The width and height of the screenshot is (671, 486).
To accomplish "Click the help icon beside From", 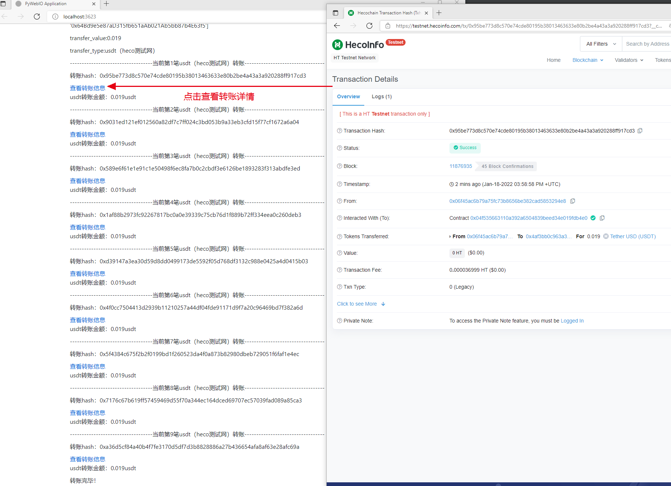I will (339, 201).
